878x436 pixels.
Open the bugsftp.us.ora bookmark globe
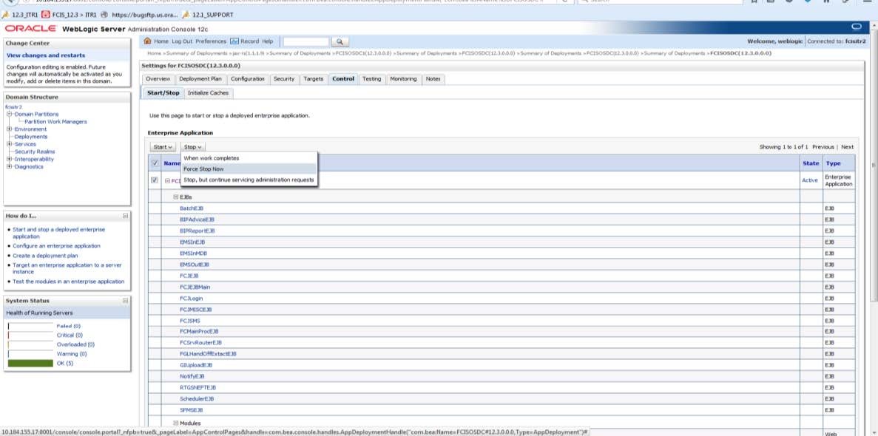pos(104,15)
